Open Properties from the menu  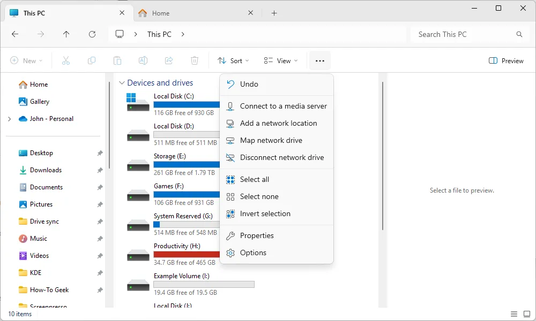click(277, 236)
